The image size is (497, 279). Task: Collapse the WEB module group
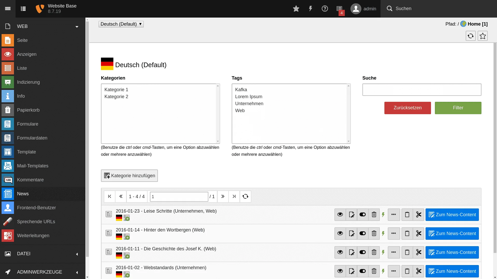[77, 26]
